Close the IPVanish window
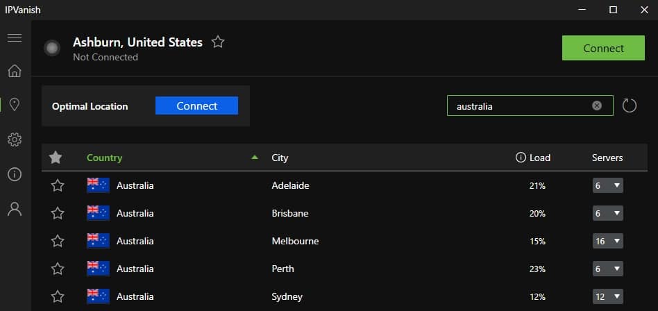This screenshot has width=658, height=311. click(644, 10)
